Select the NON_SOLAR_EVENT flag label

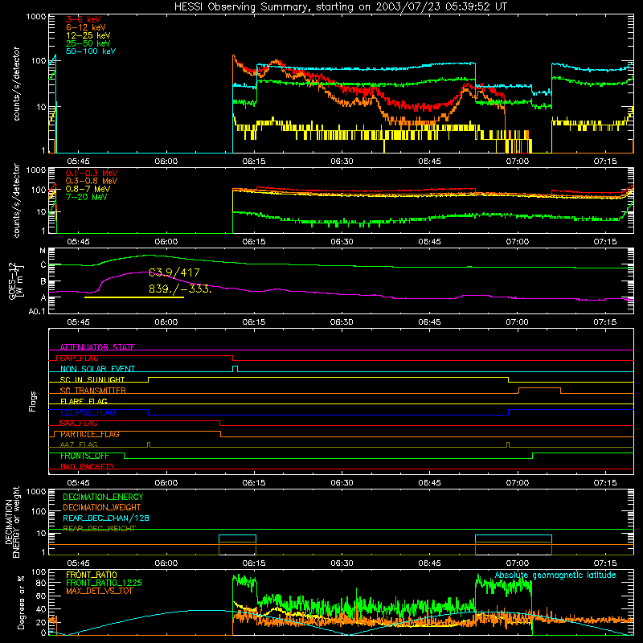[97, 369]
